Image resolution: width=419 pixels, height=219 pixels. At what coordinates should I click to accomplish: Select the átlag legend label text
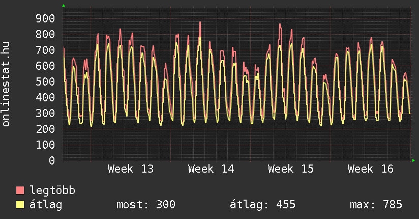46,205
